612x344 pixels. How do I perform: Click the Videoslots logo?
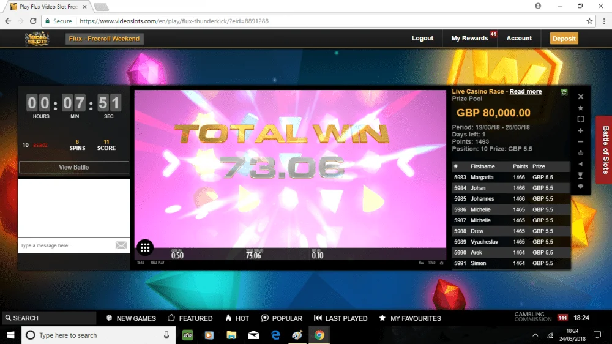pos(37,39)
